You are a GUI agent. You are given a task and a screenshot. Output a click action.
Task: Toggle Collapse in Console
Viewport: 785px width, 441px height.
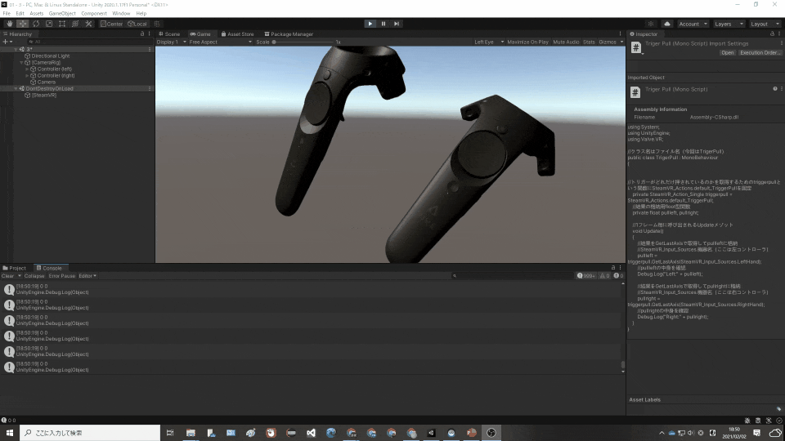(34, 276)
